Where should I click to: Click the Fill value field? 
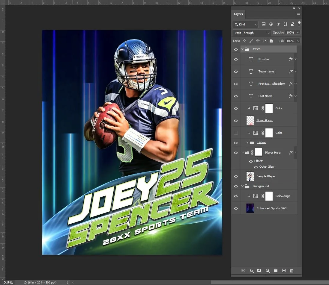coord(290,41)
